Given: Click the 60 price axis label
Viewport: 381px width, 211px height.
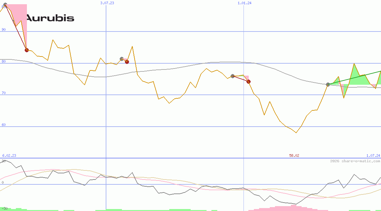Looking at the screenshot, I should click(x=4, y=125).
